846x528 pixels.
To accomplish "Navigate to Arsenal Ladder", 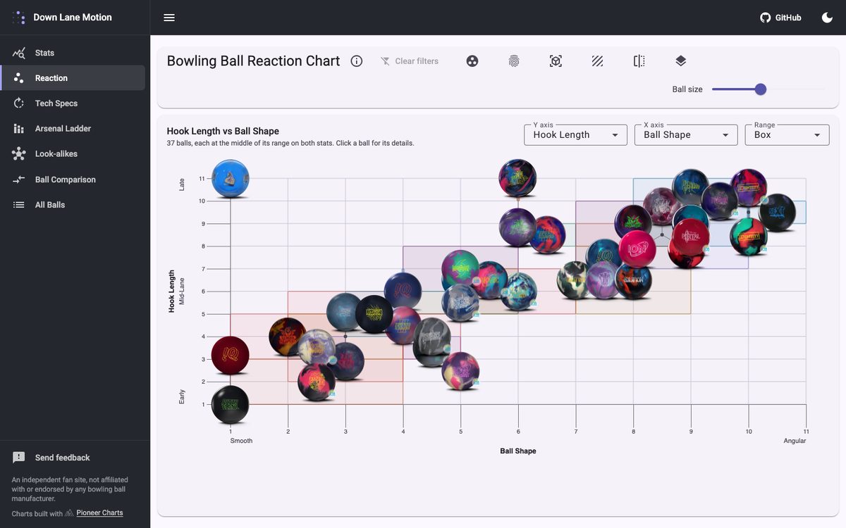I will point(73,129).
